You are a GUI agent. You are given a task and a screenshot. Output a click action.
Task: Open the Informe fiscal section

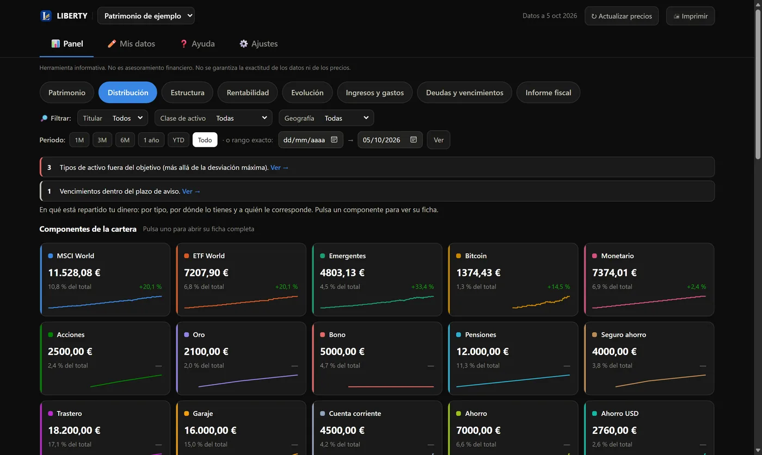[548, 93]
